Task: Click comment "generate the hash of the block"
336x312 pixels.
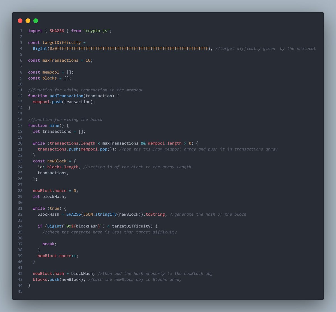Action: (208, 214)
